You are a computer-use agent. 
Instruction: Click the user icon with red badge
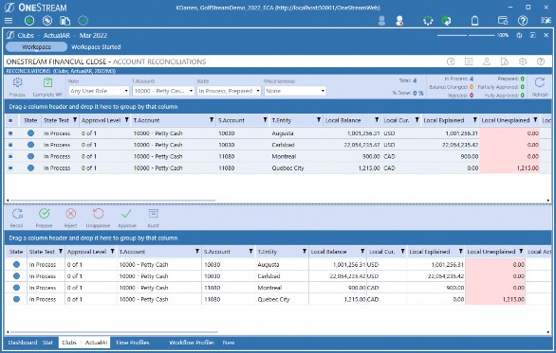tap(399, 21)
